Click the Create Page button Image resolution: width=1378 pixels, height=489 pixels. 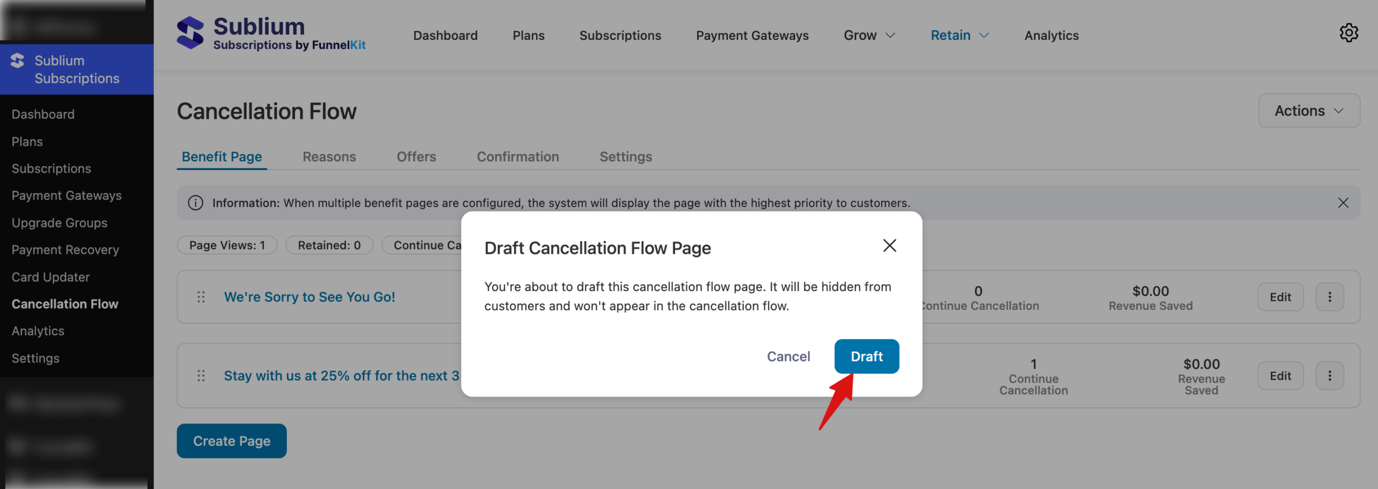click(x=231, y=441)
